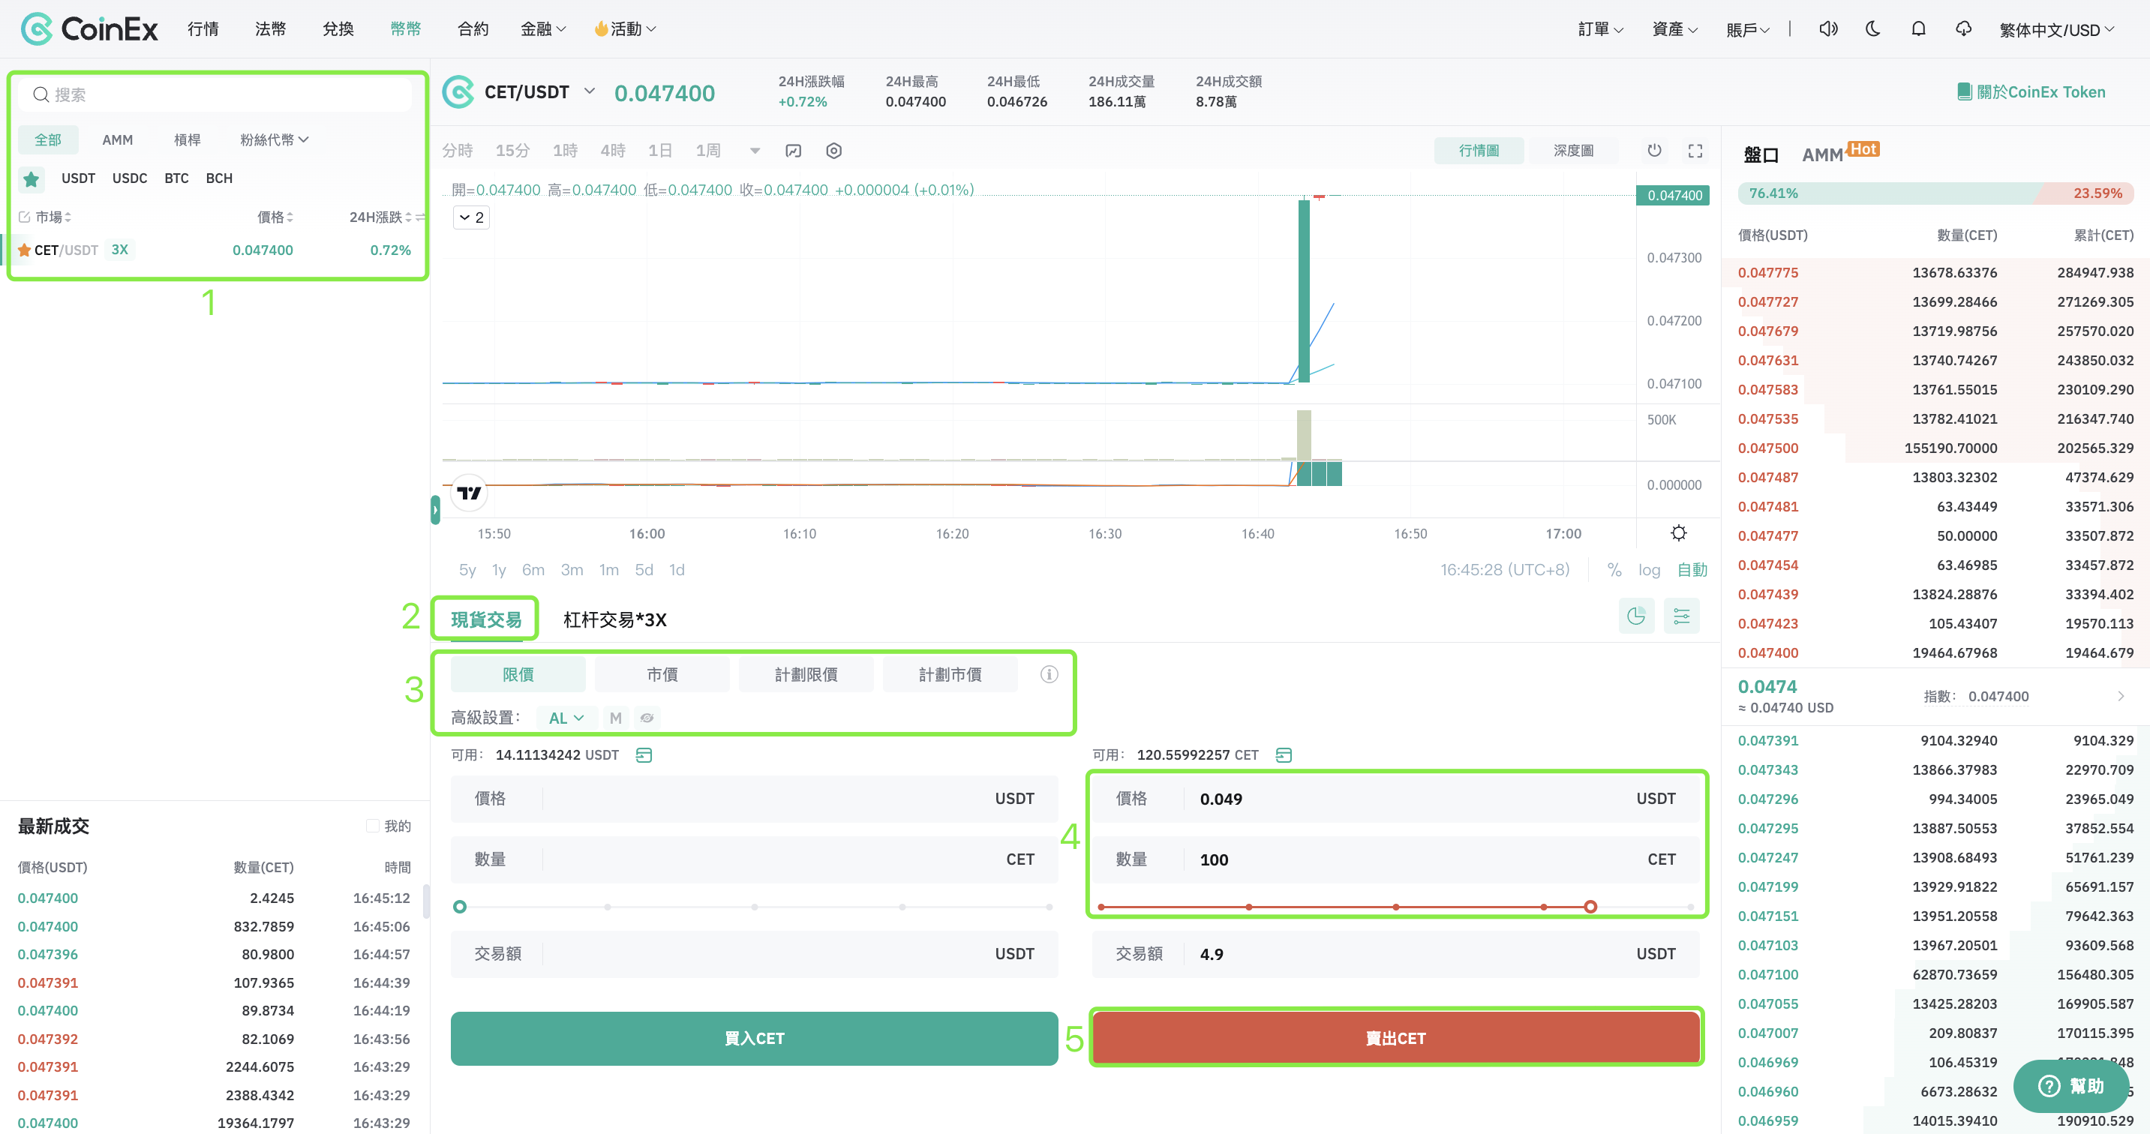Expand the collapsed side panel handle
The image size is (2150, 1134).
(435, 510)
